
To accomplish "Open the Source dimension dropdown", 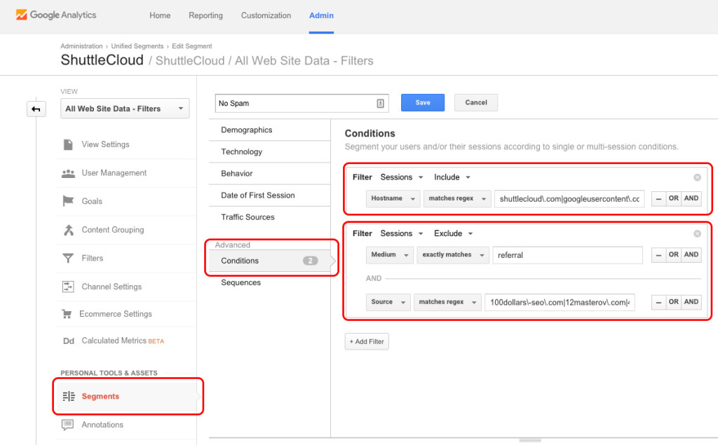I will coord(388,302).
